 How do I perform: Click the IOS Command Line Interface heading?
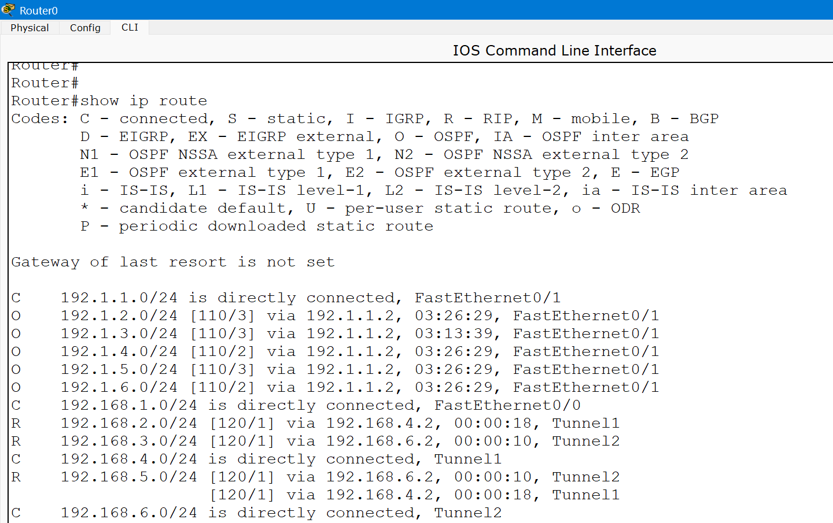pyautogui.click(x=554, y=50)
